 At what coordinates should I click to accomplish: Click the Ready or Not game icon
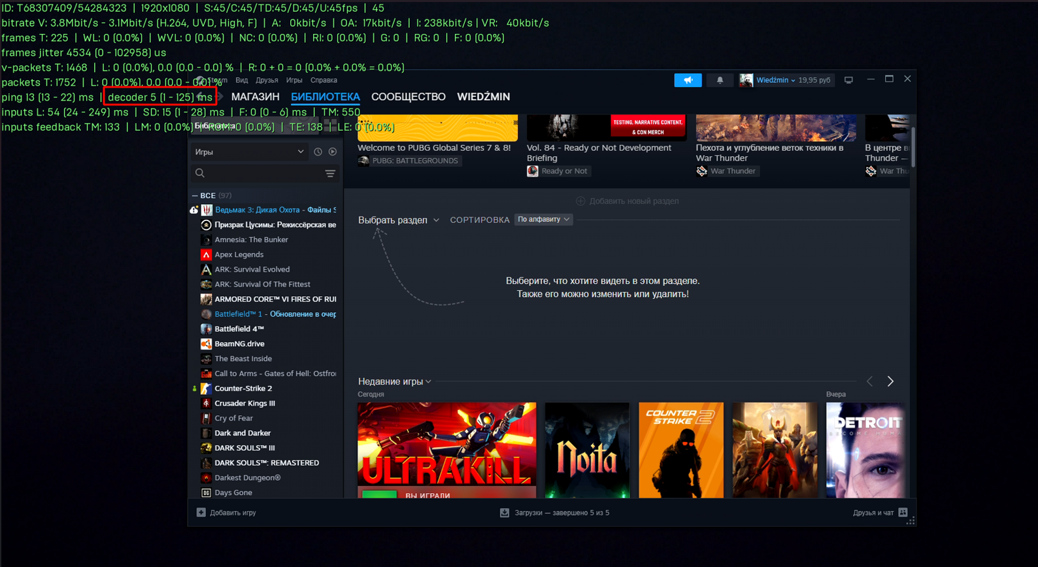[533, 171]
